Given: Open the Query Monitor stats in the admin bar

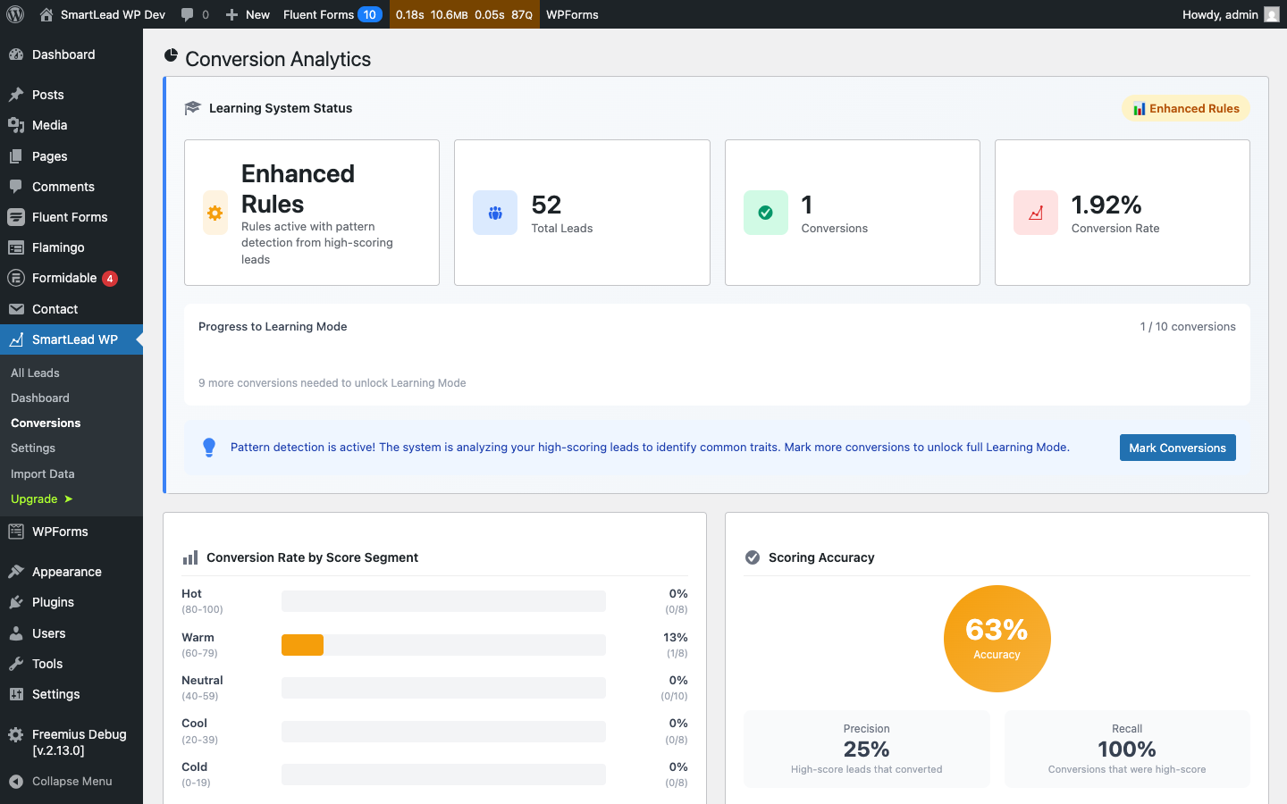Looking at the screenshot, I should tap(464, 14).
